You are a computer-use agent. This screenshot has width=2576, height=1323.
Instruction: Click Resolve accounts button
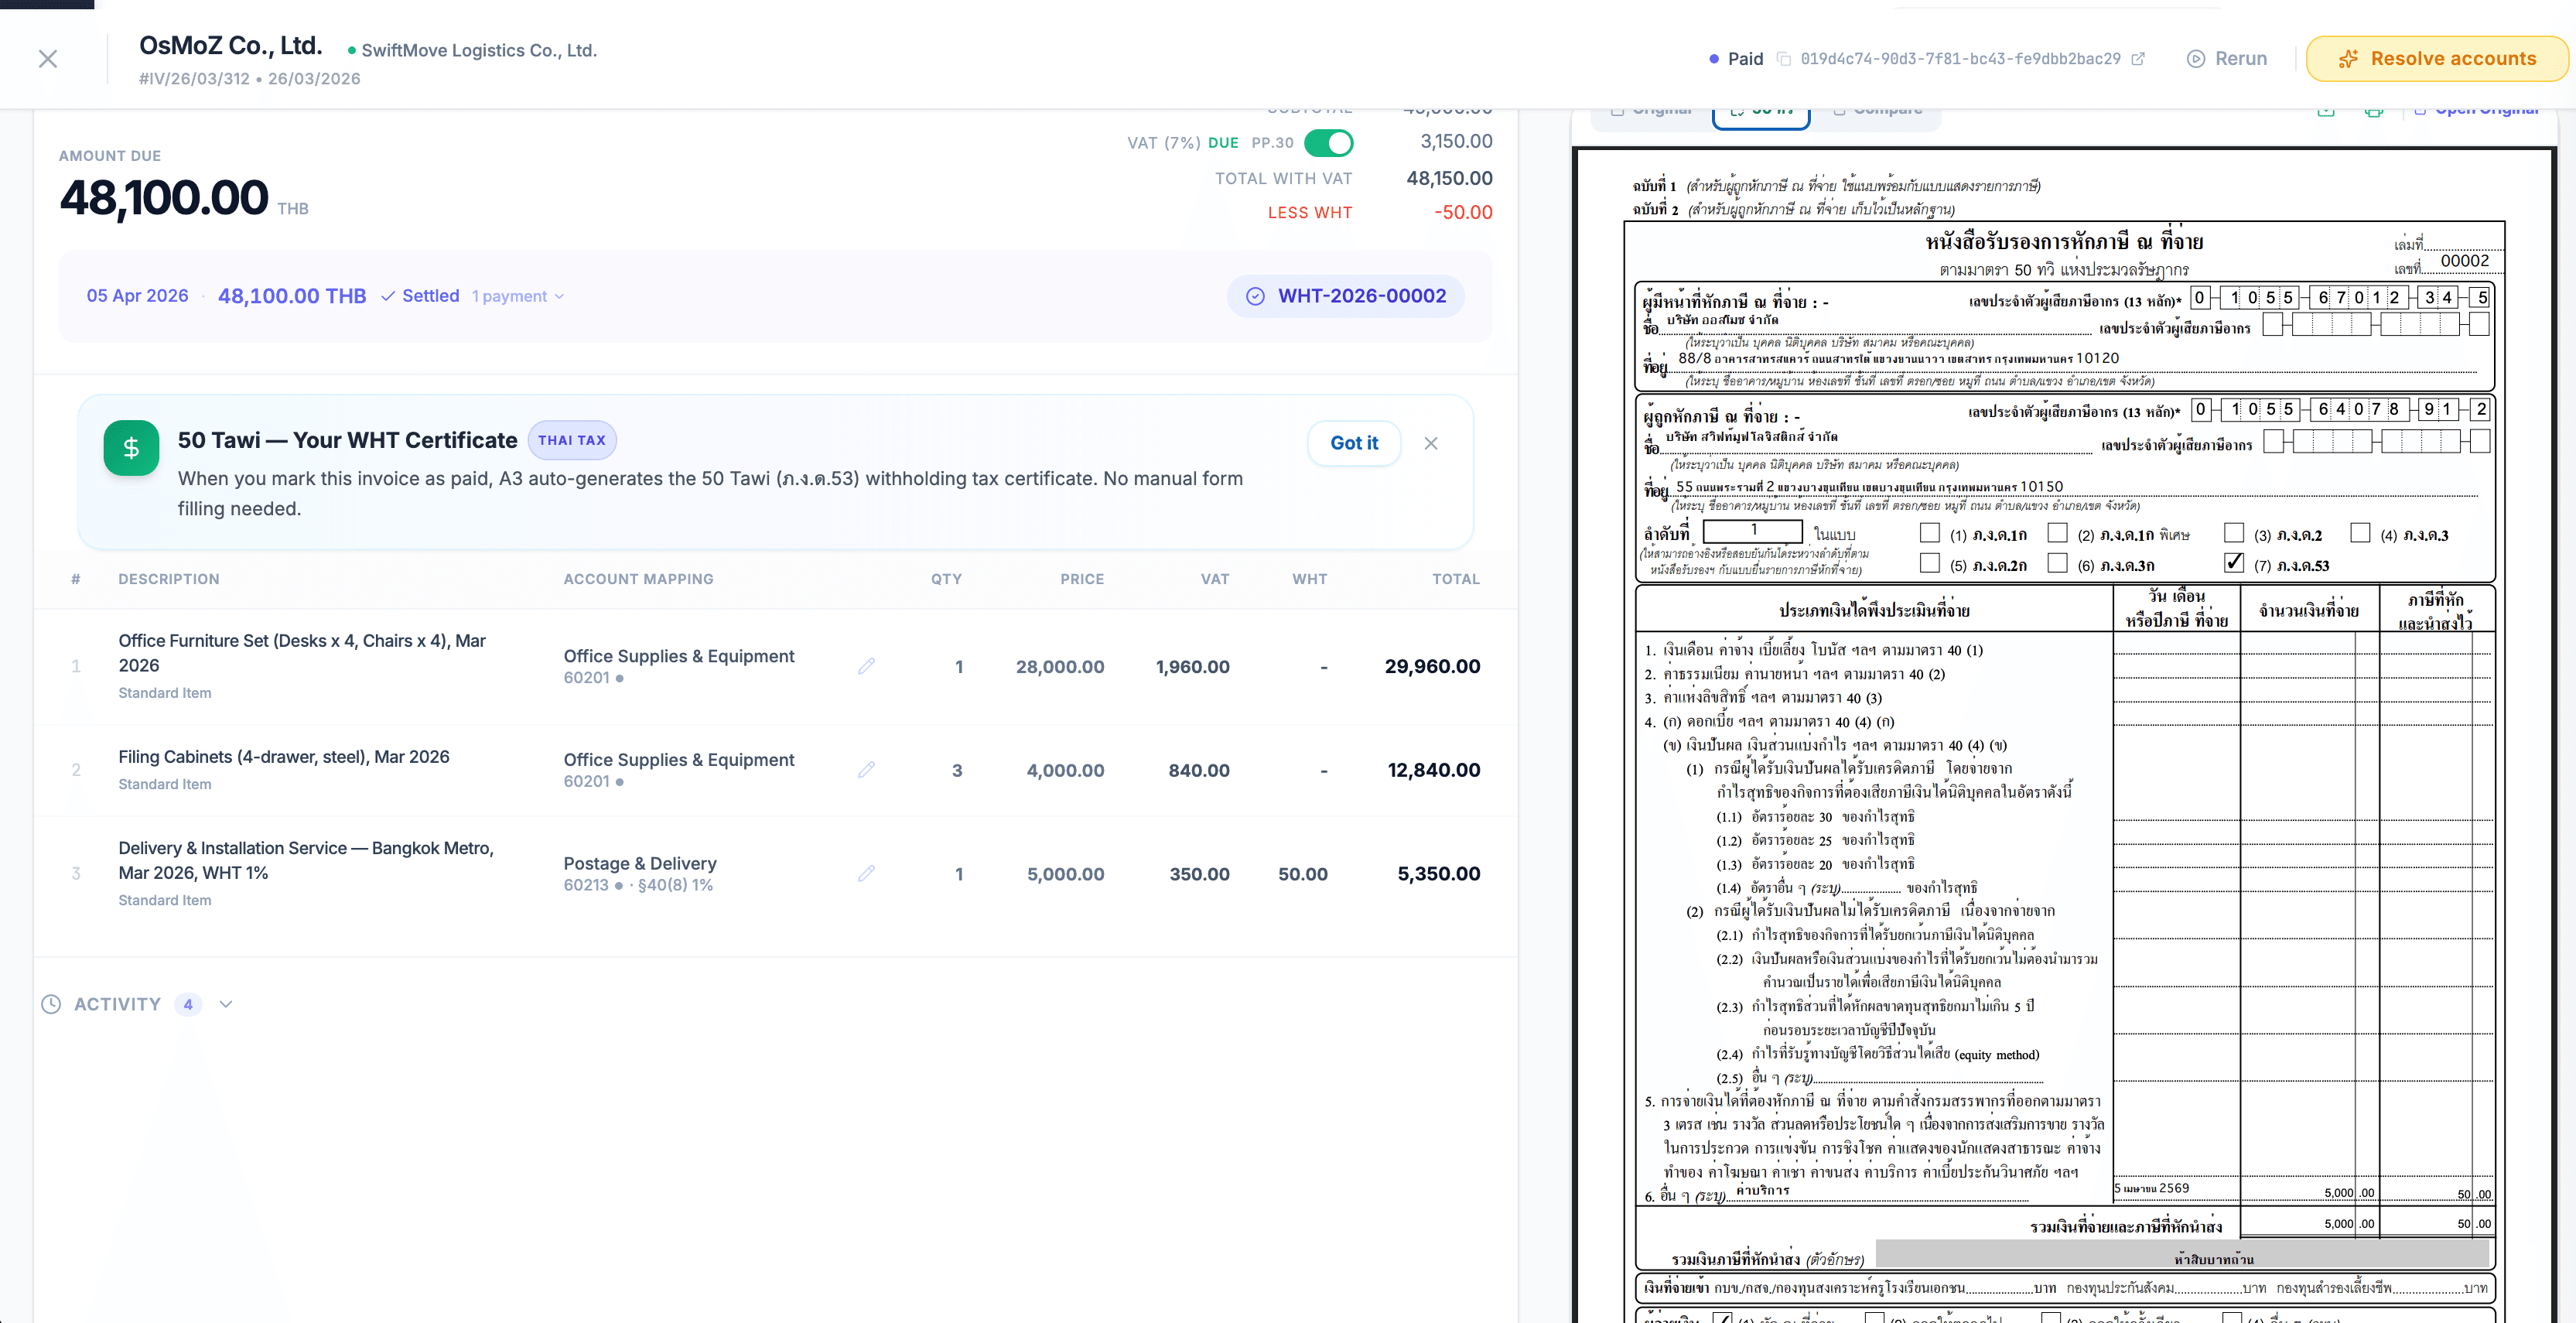point(2436,59)
